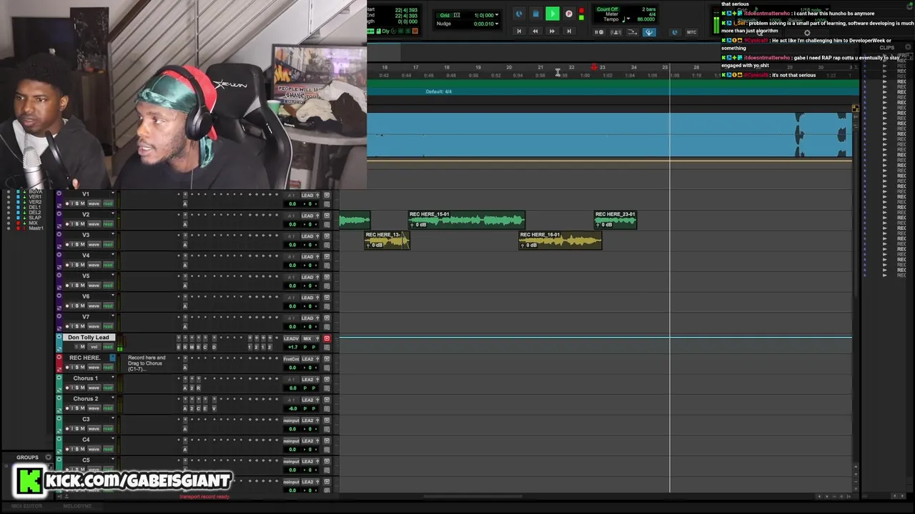Mute the V3 track
The width and height of the screenshot is (915, 514).
[81, 245]
